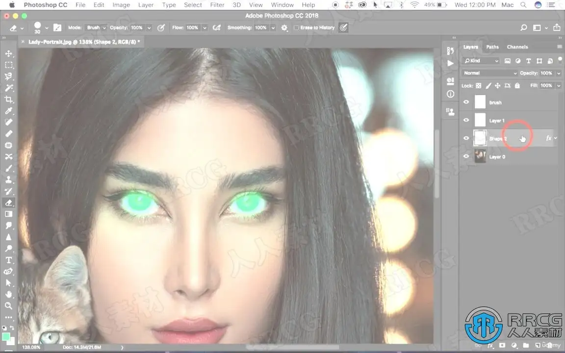
Task: Pick the Eyedropper tool
Action: click(8, 111)
